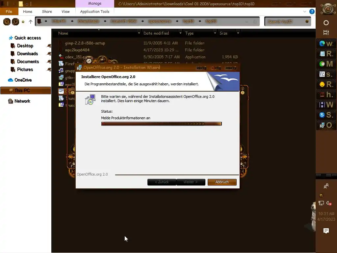Open the Application Tools tab

click(x=94, y=12)
